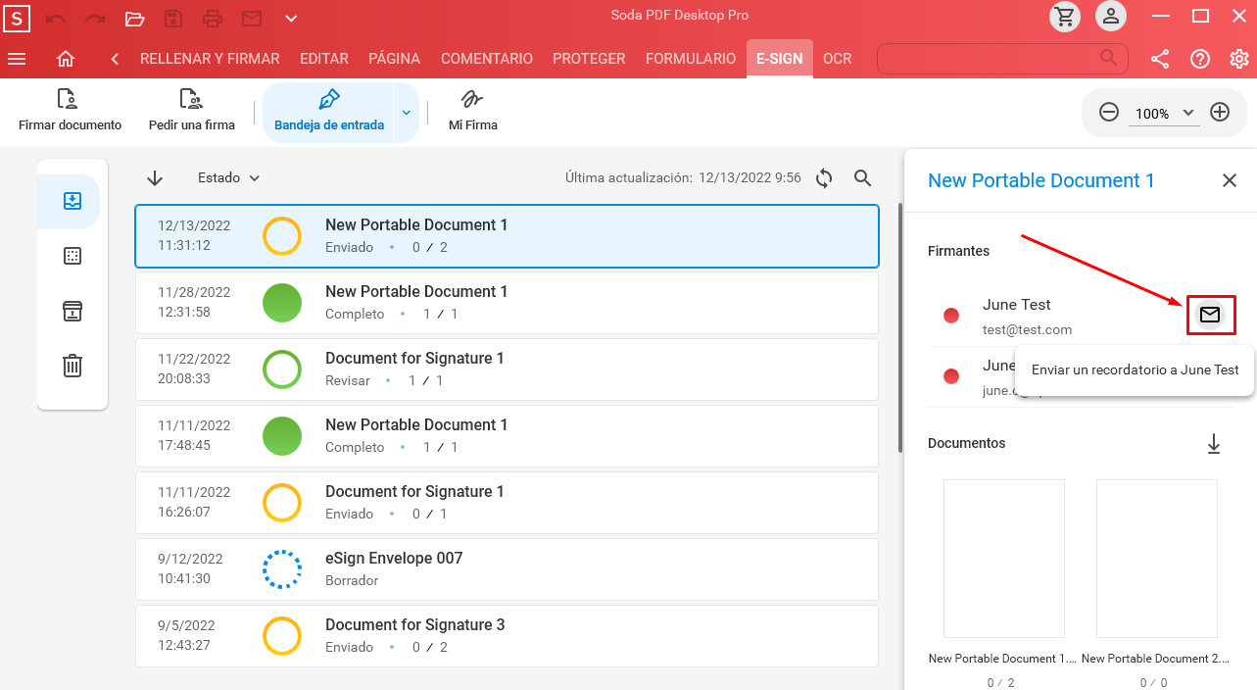Close the New Portable Document 1 panel
The height and width of the screenshot is (690, 1257).
tap(1230, 180)
